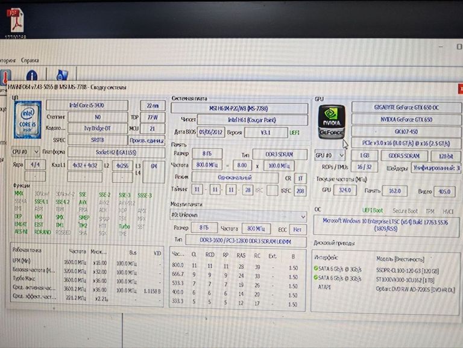Click green SATA indicator beside ST1000VX000 drive
The height and width of the screenshot is (348, 463).
pyautogui.click(x=316, y=278)
